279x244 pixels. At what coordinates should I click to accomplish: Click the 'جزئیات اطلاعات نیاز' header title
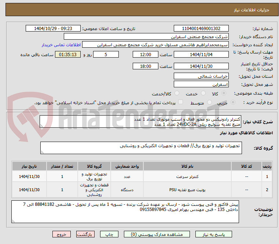click(x=252, y=10)
